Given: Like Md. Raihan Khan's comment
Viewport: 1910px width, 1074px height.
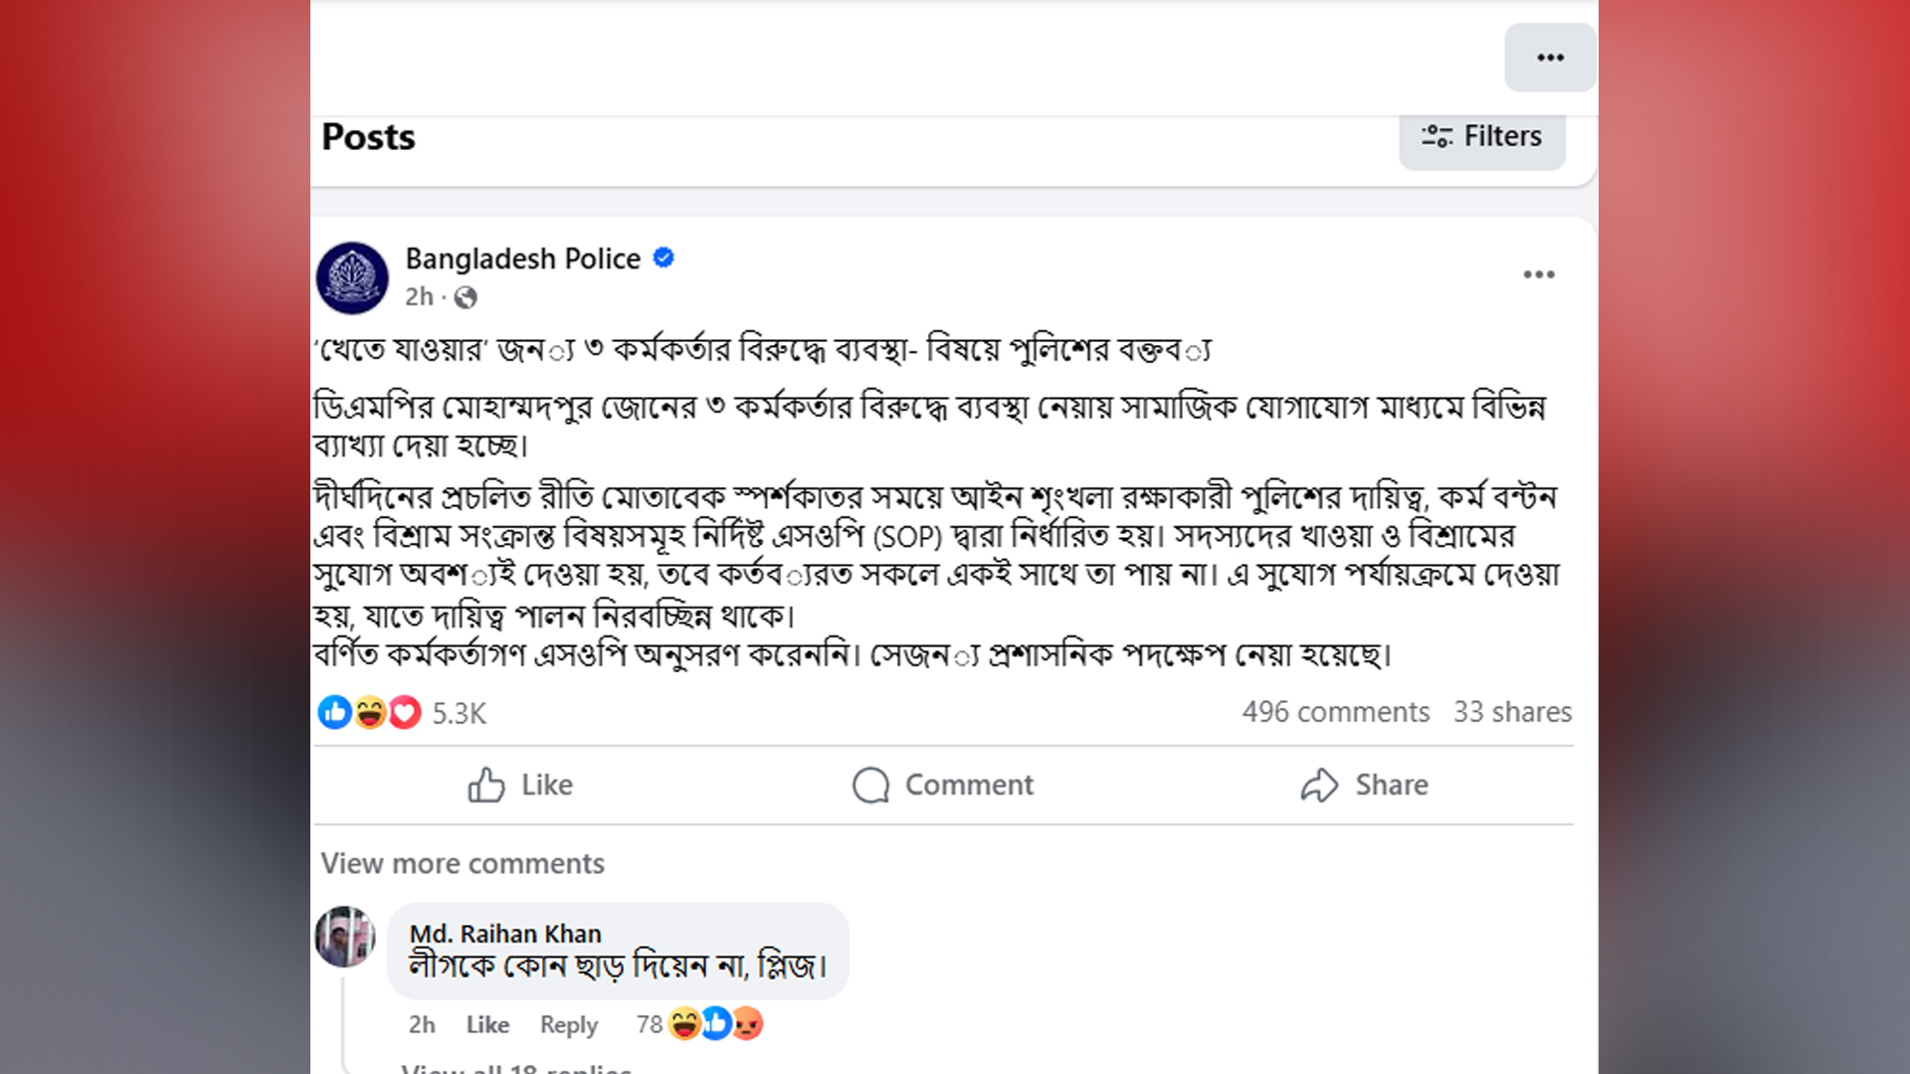Looking at the screenshot, I should pyautogui.click(x=487, y=1024).
